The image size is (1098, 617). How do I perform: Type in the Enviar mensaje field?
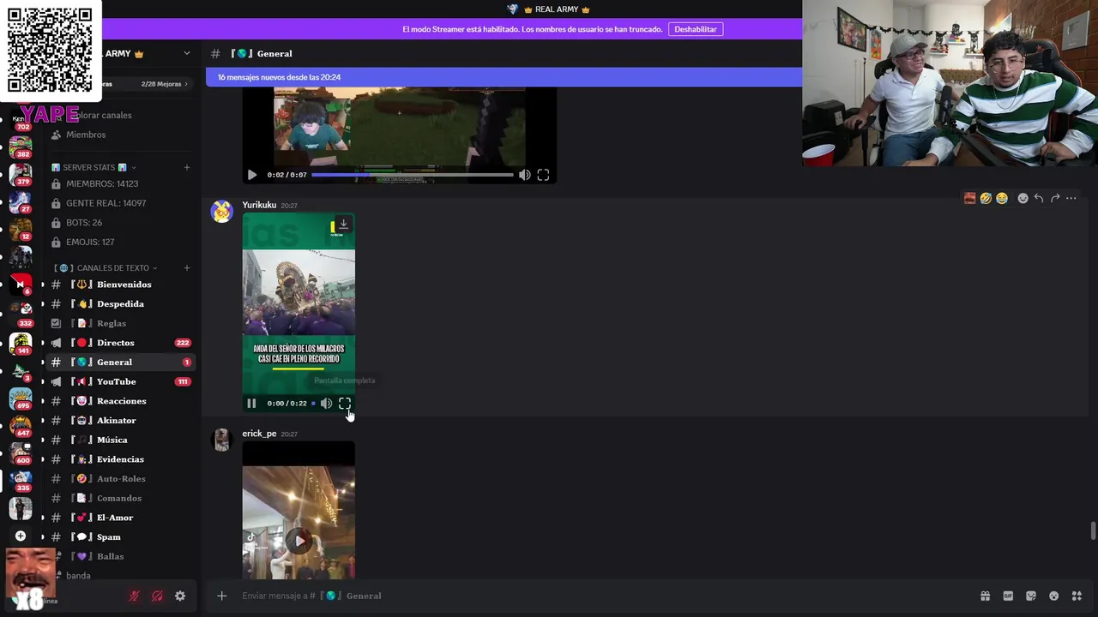[x=600, y=596]
